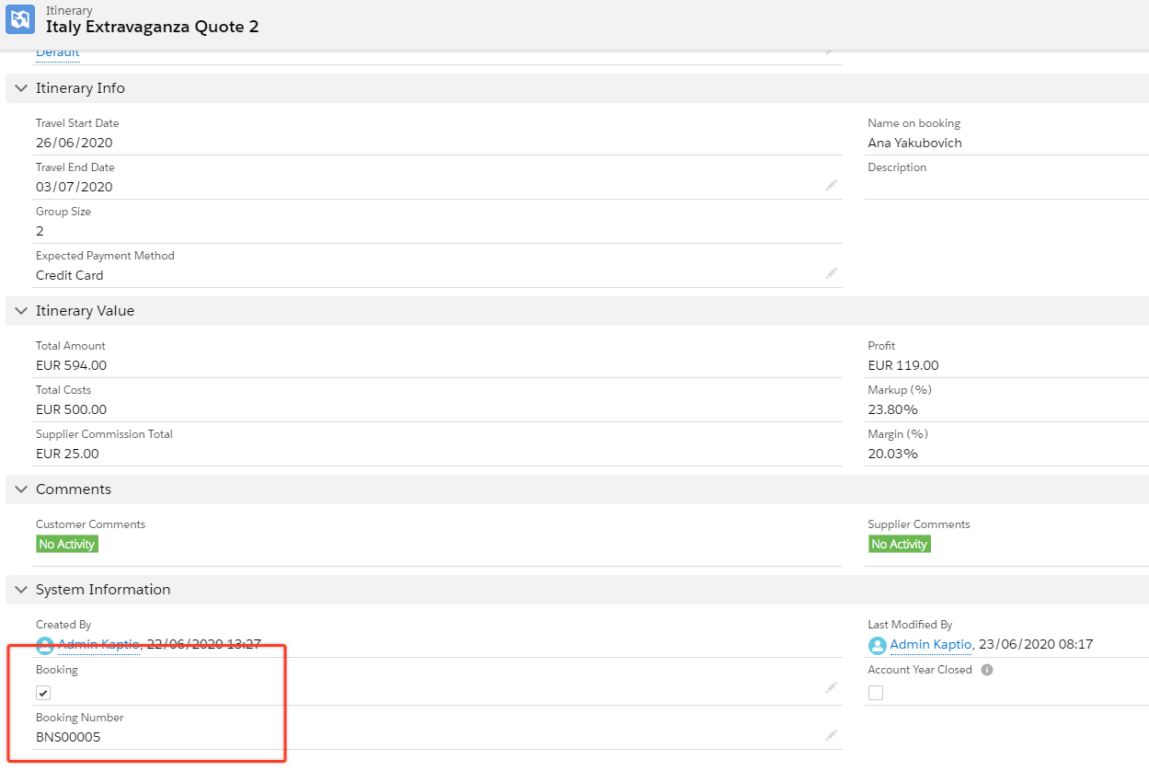This screenshot has height=771, width=1149.
Task: Collapse the Itinerary Info section
Action: (x=19, y=87)
